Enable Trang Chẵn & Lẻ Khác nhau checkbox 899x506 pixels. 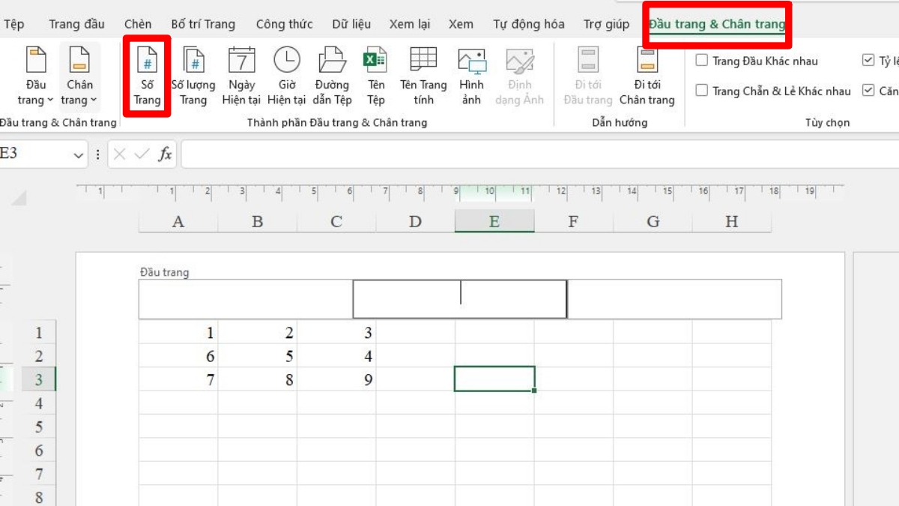(x=702, y=91)
